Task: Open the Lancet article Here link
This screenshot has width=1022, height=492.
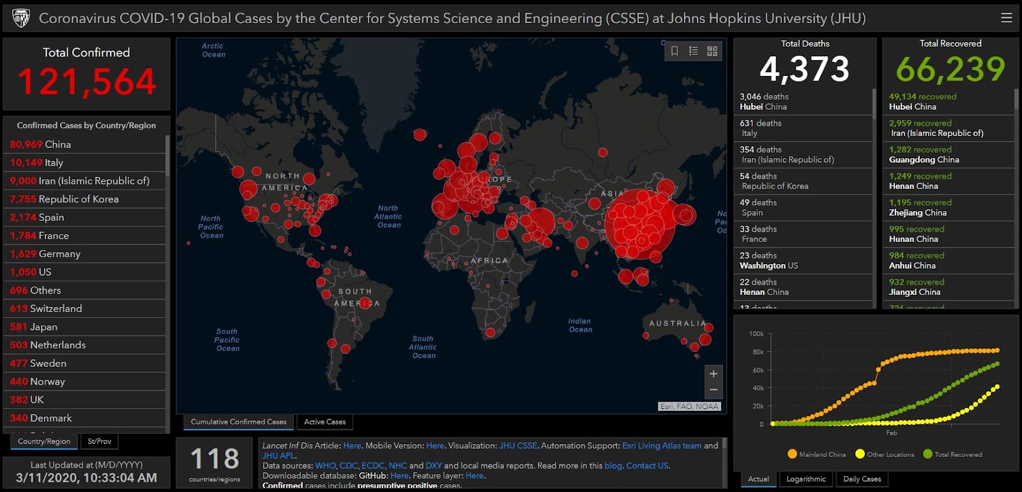Action: (x=352, y=445)
